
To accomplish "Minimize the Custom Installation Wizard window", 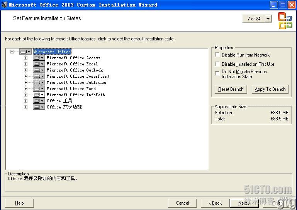I will (x=273, y=5).
